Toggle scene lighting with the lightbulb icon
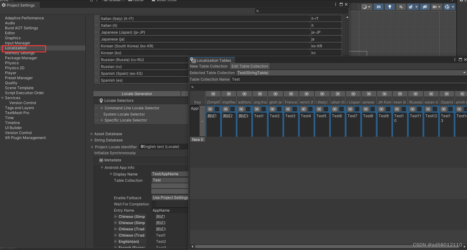This screenshot has width=467, height=250. point(389,7)
